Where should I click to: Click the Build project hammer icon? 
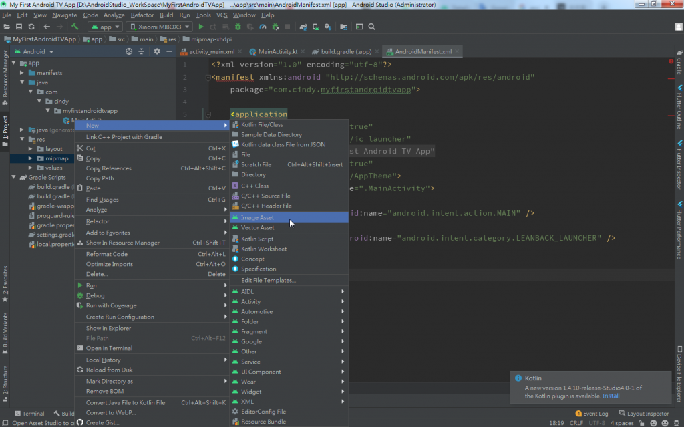coord(75,27)
